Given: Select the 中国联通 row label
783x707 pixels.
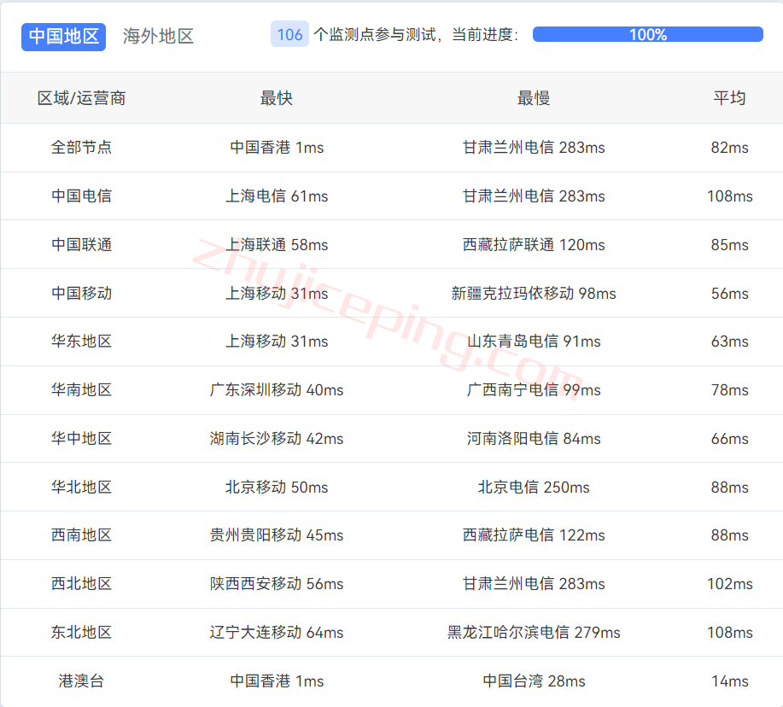Looking at the screenshot, I should coord(81,245).
